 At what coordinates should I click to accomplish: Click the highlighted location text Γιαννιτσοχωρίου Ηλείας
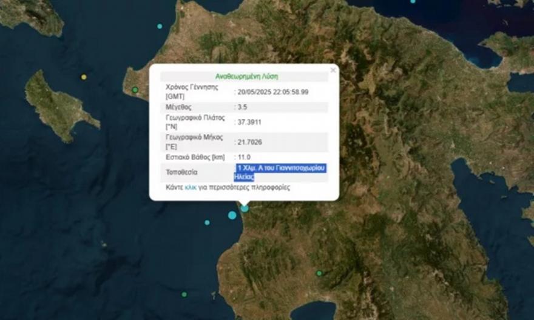280,172
